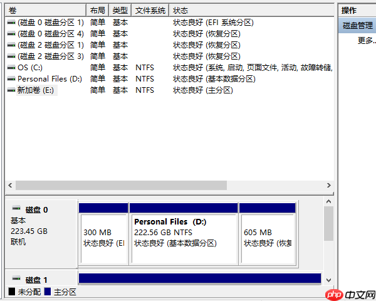Image resolution: width=376 pixels, height=301 pixels.
Task: Click NTFS cell in 新加卷 (E:) row
Action: [145, 90]
